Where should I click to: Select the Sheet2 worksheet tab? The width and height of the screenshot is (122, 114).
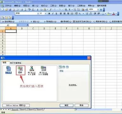pyautogui.click(x=31, y=110)
